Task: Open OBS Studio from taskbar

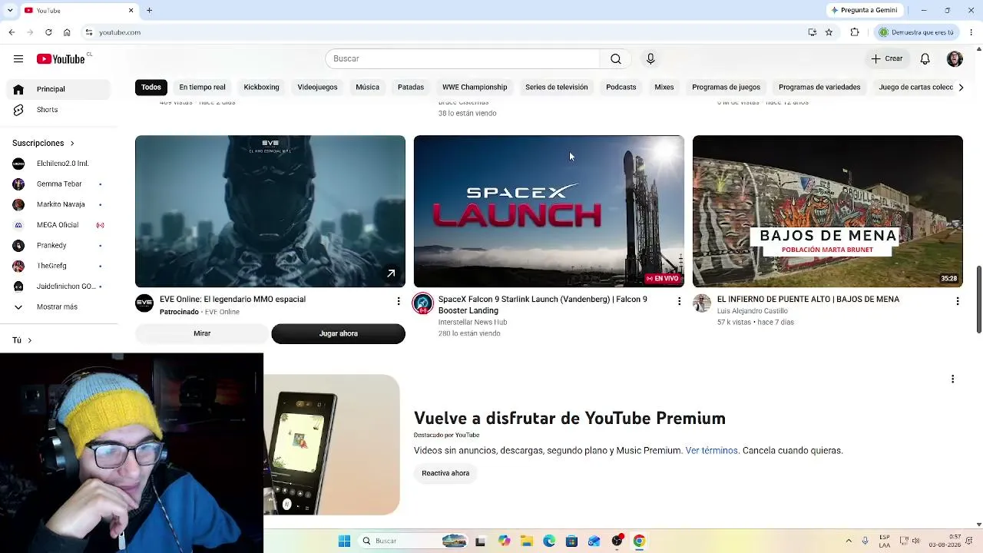Action: point(617,541)
